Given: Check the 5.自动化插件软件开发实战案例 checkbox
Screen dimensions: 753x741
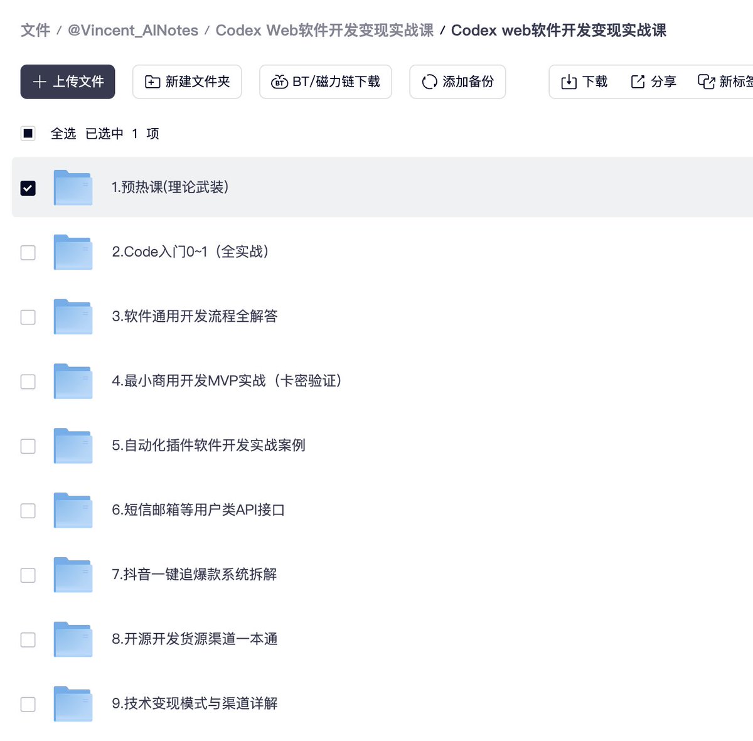Looking at the screenshot, I should (x=28, y=446).
